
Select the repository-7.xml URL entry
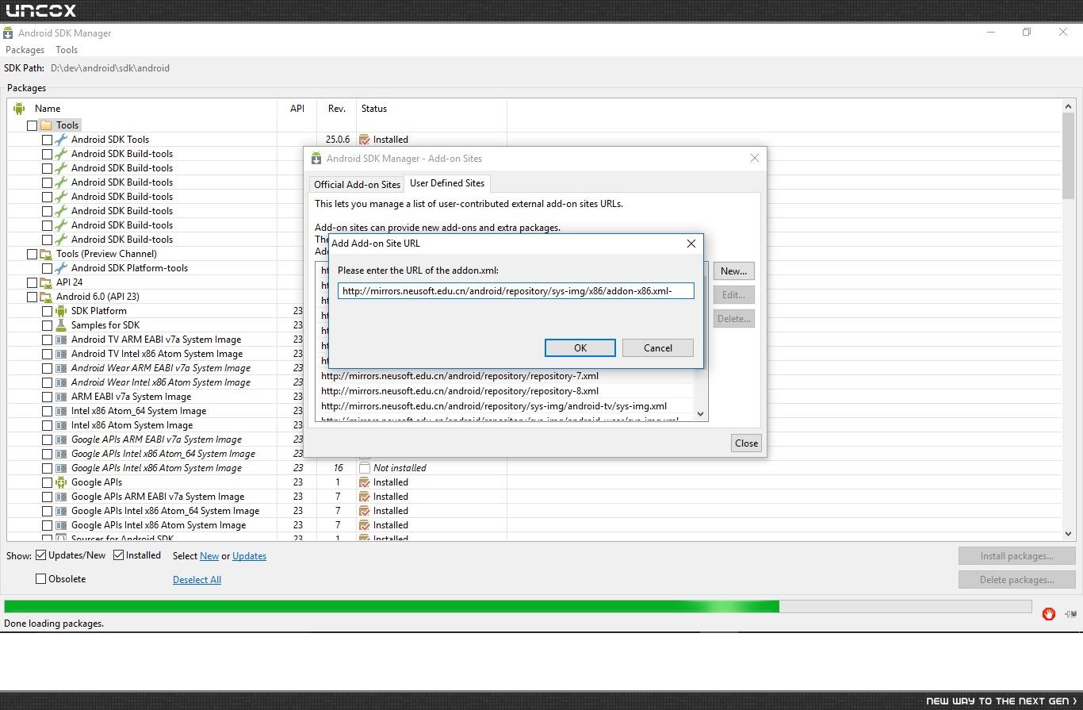tap(460, 376)
